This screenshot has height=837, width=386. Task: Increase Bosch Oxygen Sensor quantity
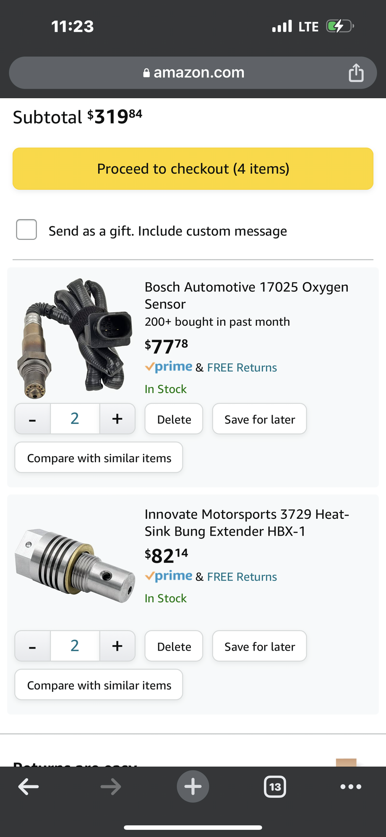tap(117, 419)
